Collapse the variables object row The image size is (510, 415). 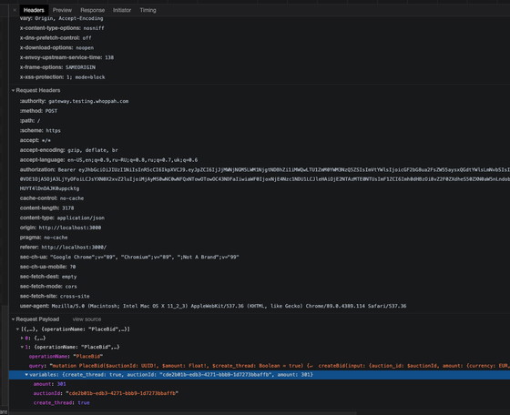pos(26,375)
